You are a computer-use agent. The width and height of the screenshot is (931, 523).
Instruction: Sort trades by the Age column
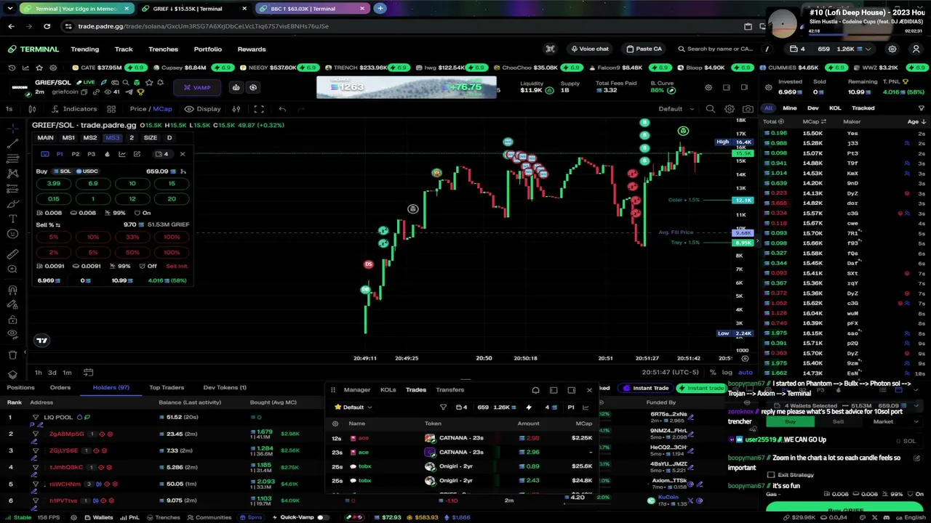tap(915, 121)
